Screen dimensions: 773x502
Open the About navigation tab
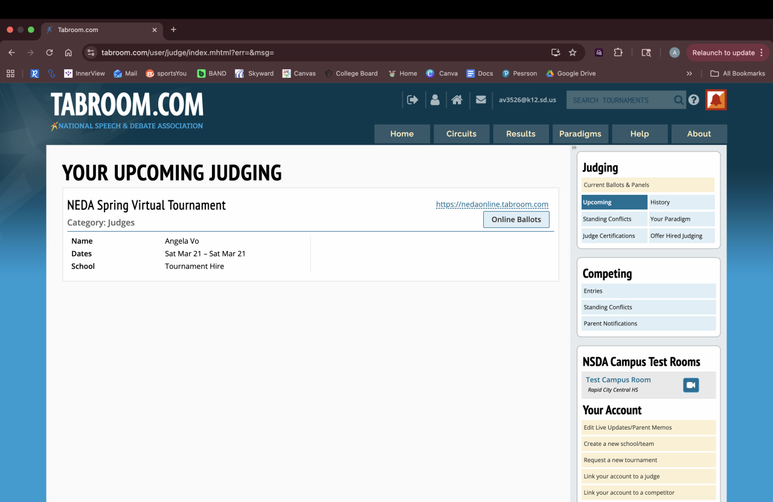tap(699, 134)
